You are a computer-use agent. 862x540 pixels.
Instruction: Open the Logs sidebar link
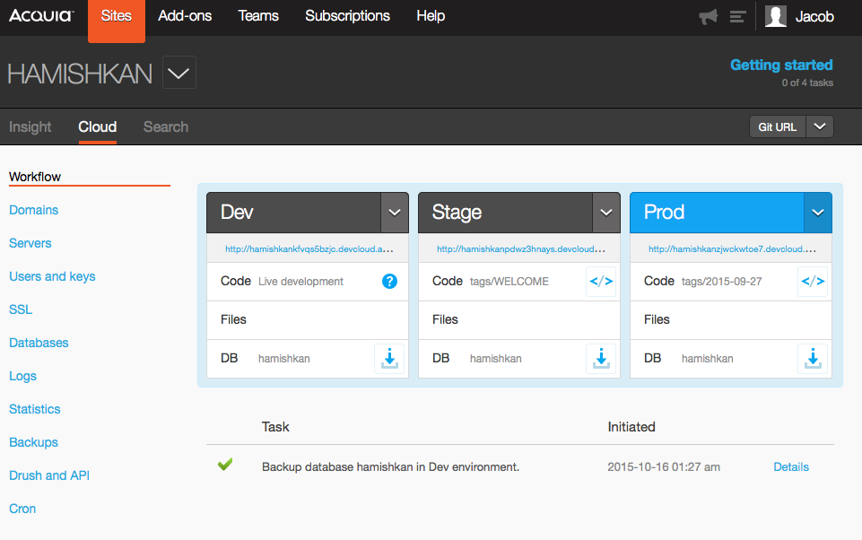[22, 376]
